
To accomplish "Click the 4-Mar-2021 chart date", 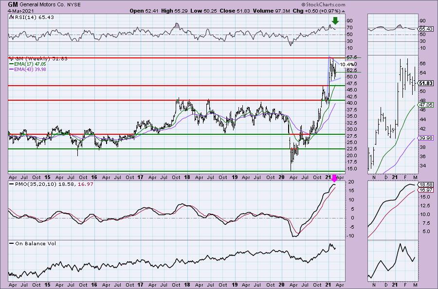I will pos(20,11).
